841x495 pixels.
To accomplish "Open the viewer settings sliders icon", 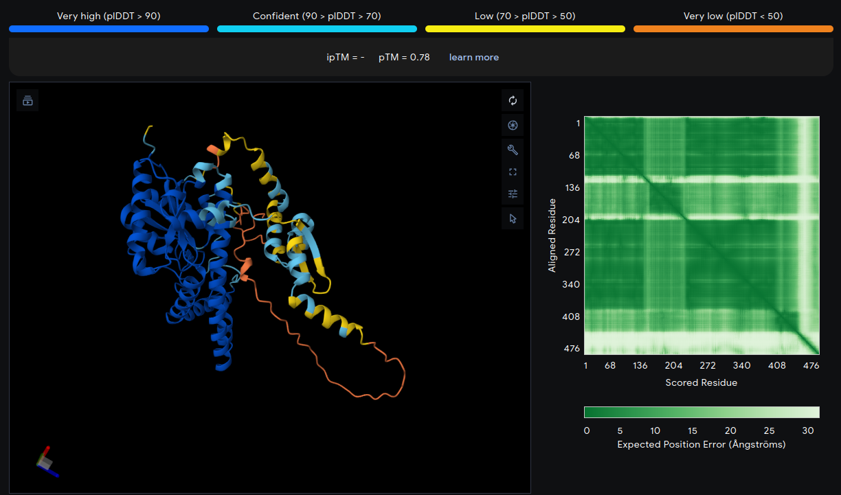I will coord(512,194).
